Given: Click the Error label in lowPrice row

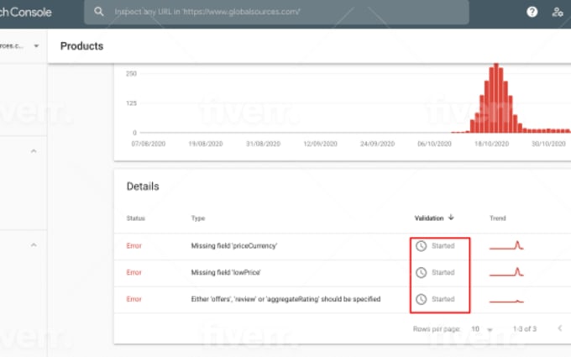Looking at the screenshot, I should (134, 272).
